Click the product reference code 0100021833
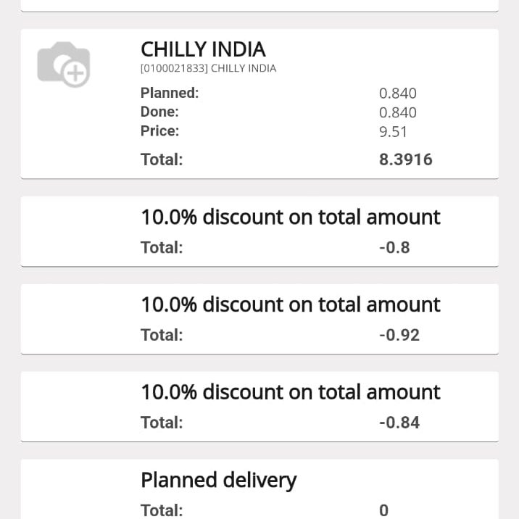 208,69
